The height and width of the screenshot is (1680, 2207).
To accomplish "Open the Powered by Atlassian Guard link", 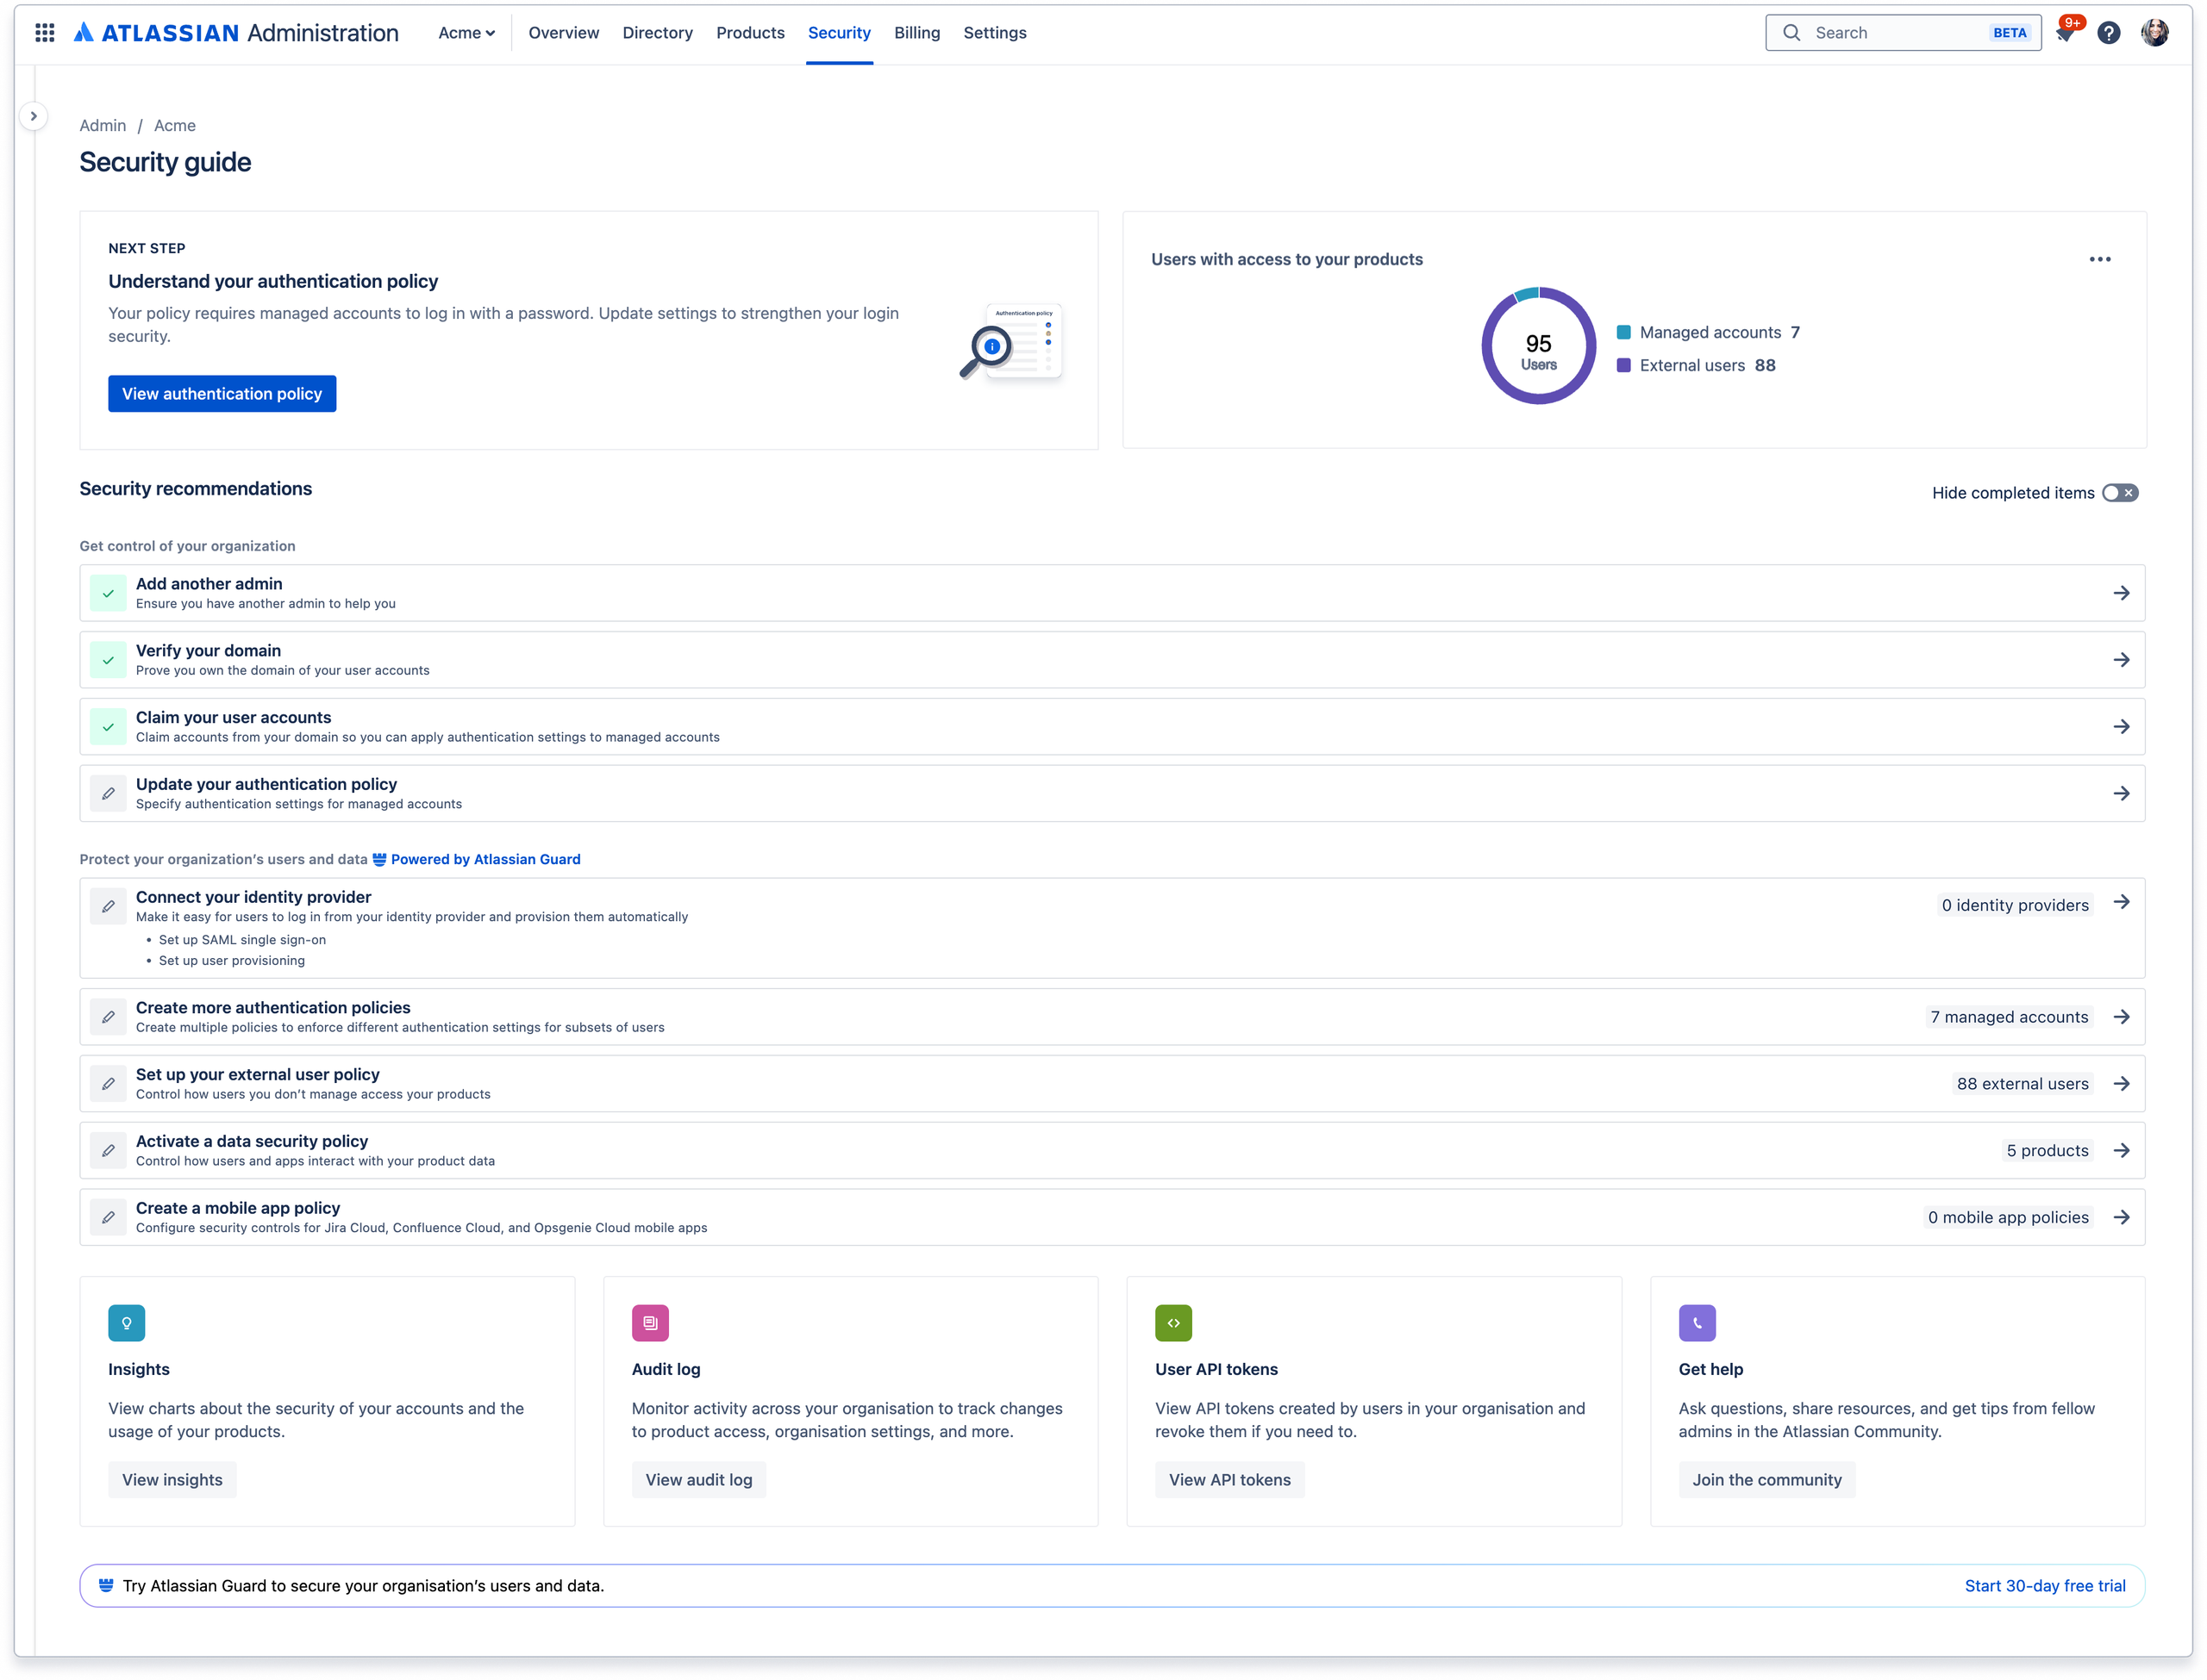I will [x=486, y=859].
